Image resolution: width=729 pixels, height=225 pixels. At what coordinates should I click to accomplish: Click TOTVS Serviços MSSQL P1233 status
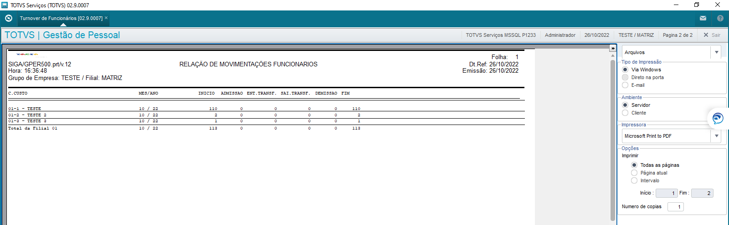[501, 35]
